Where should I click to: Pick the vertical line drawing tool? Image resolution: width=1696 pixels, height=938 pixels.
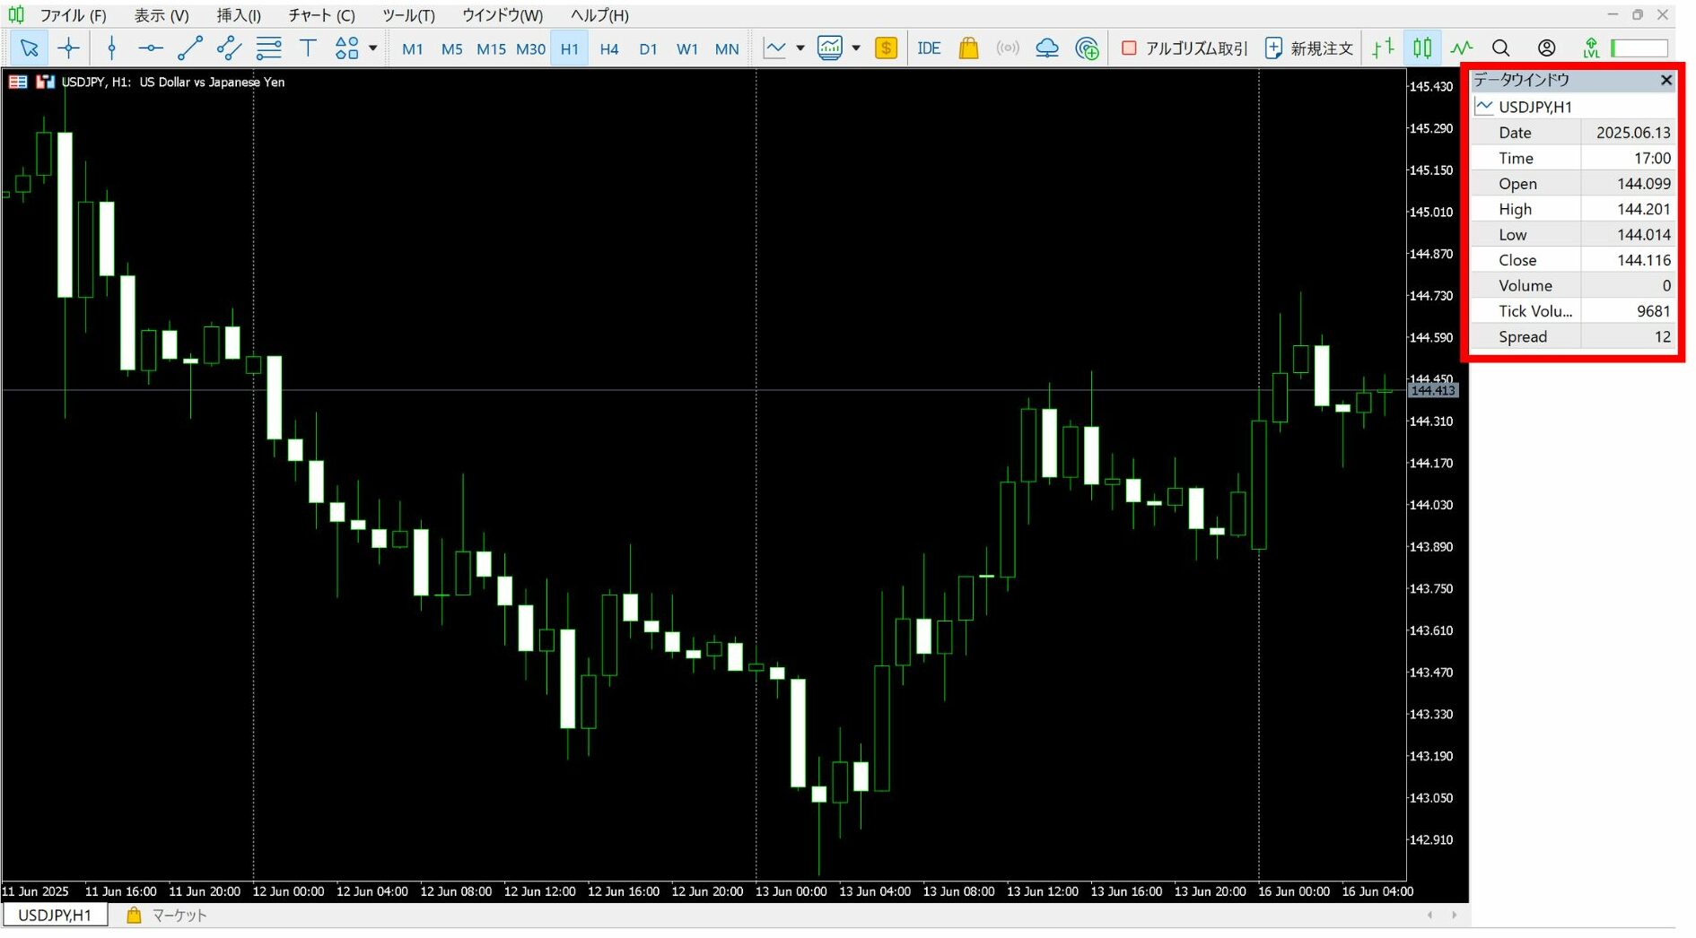tap(111, 48)
